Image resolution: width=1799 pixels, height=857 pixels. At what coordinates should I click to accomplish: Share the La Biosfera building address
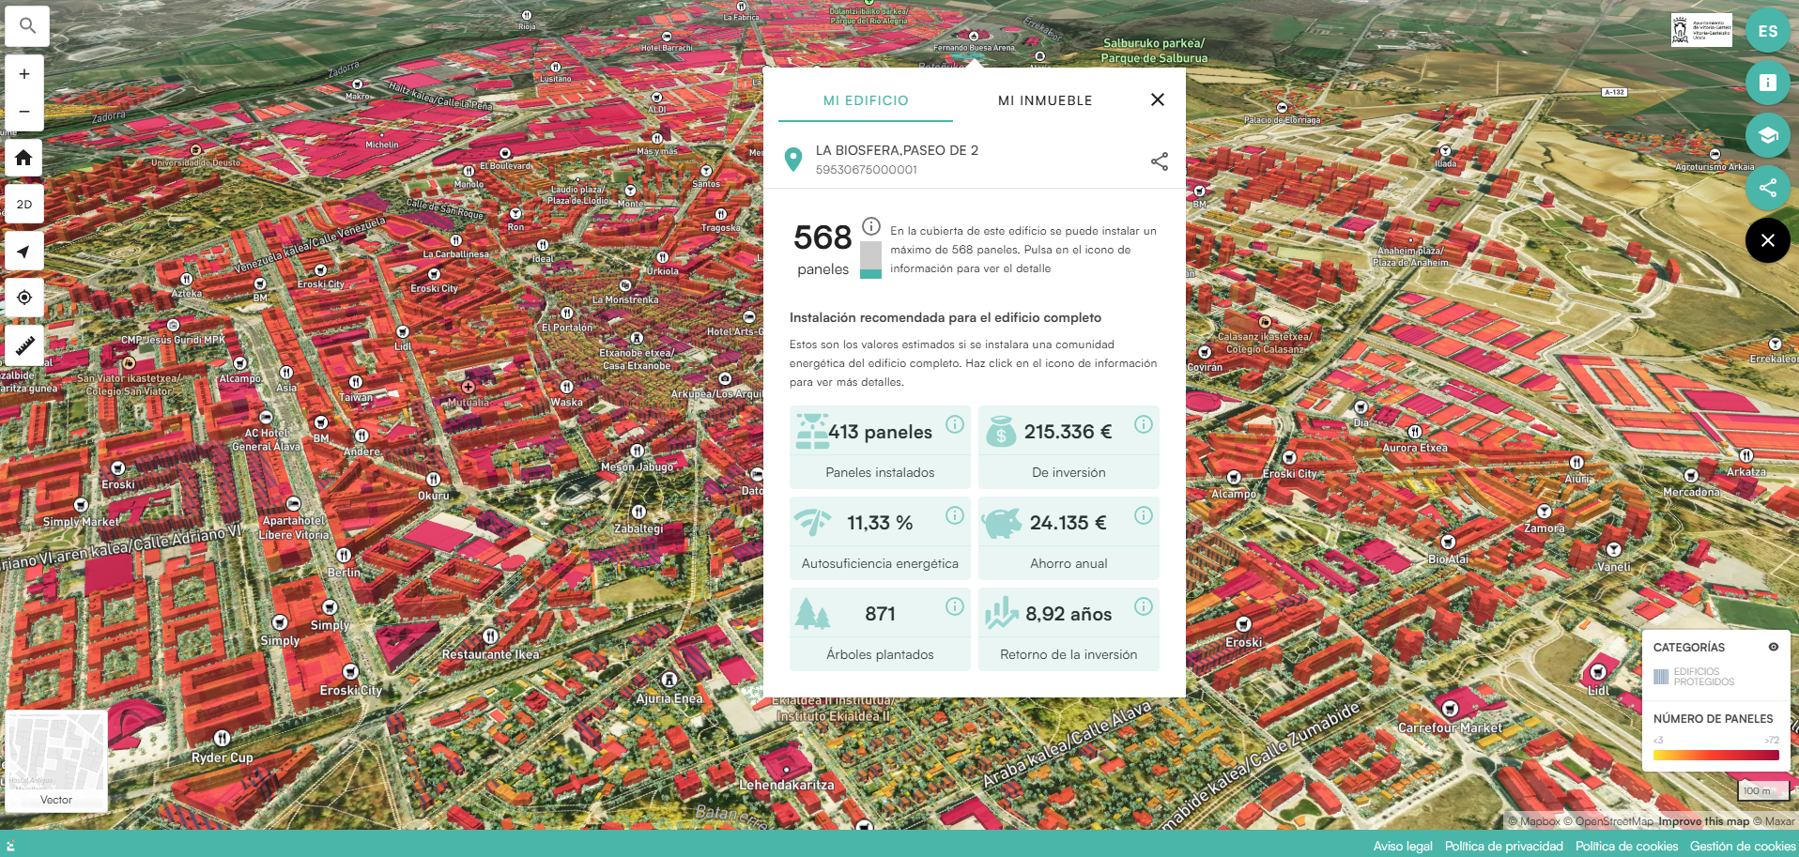pyautogui.click(x=1160, y=161)
